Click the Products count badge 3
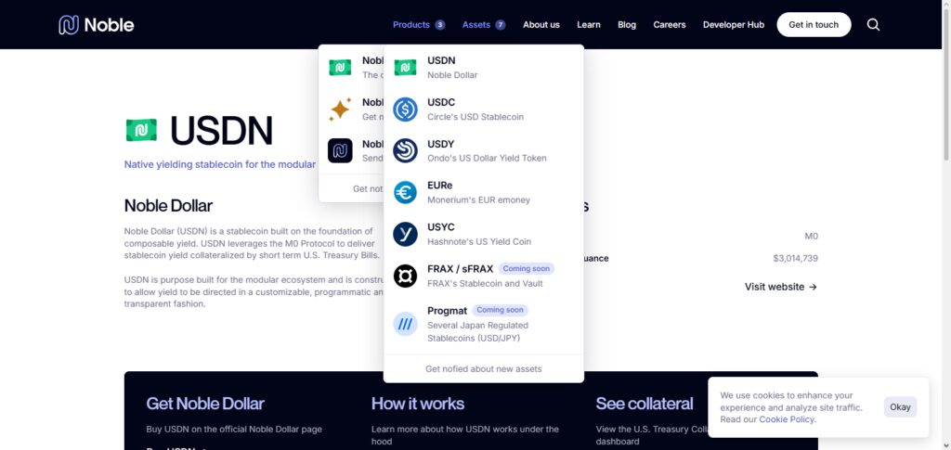Viewport: 951px width, 450px height. [439, 25]
